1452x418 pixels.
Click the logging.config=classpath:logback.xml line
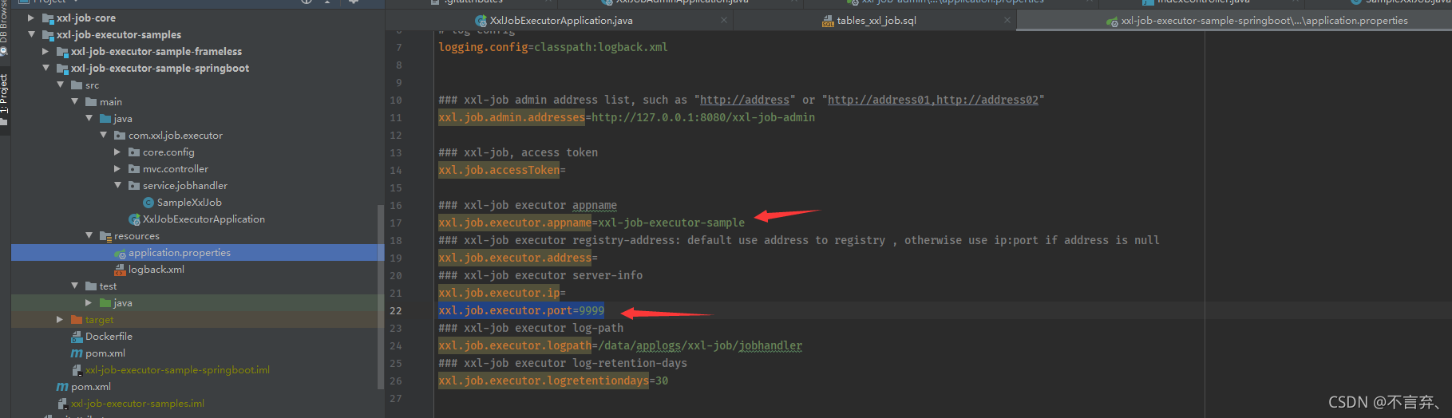point(553,47)
